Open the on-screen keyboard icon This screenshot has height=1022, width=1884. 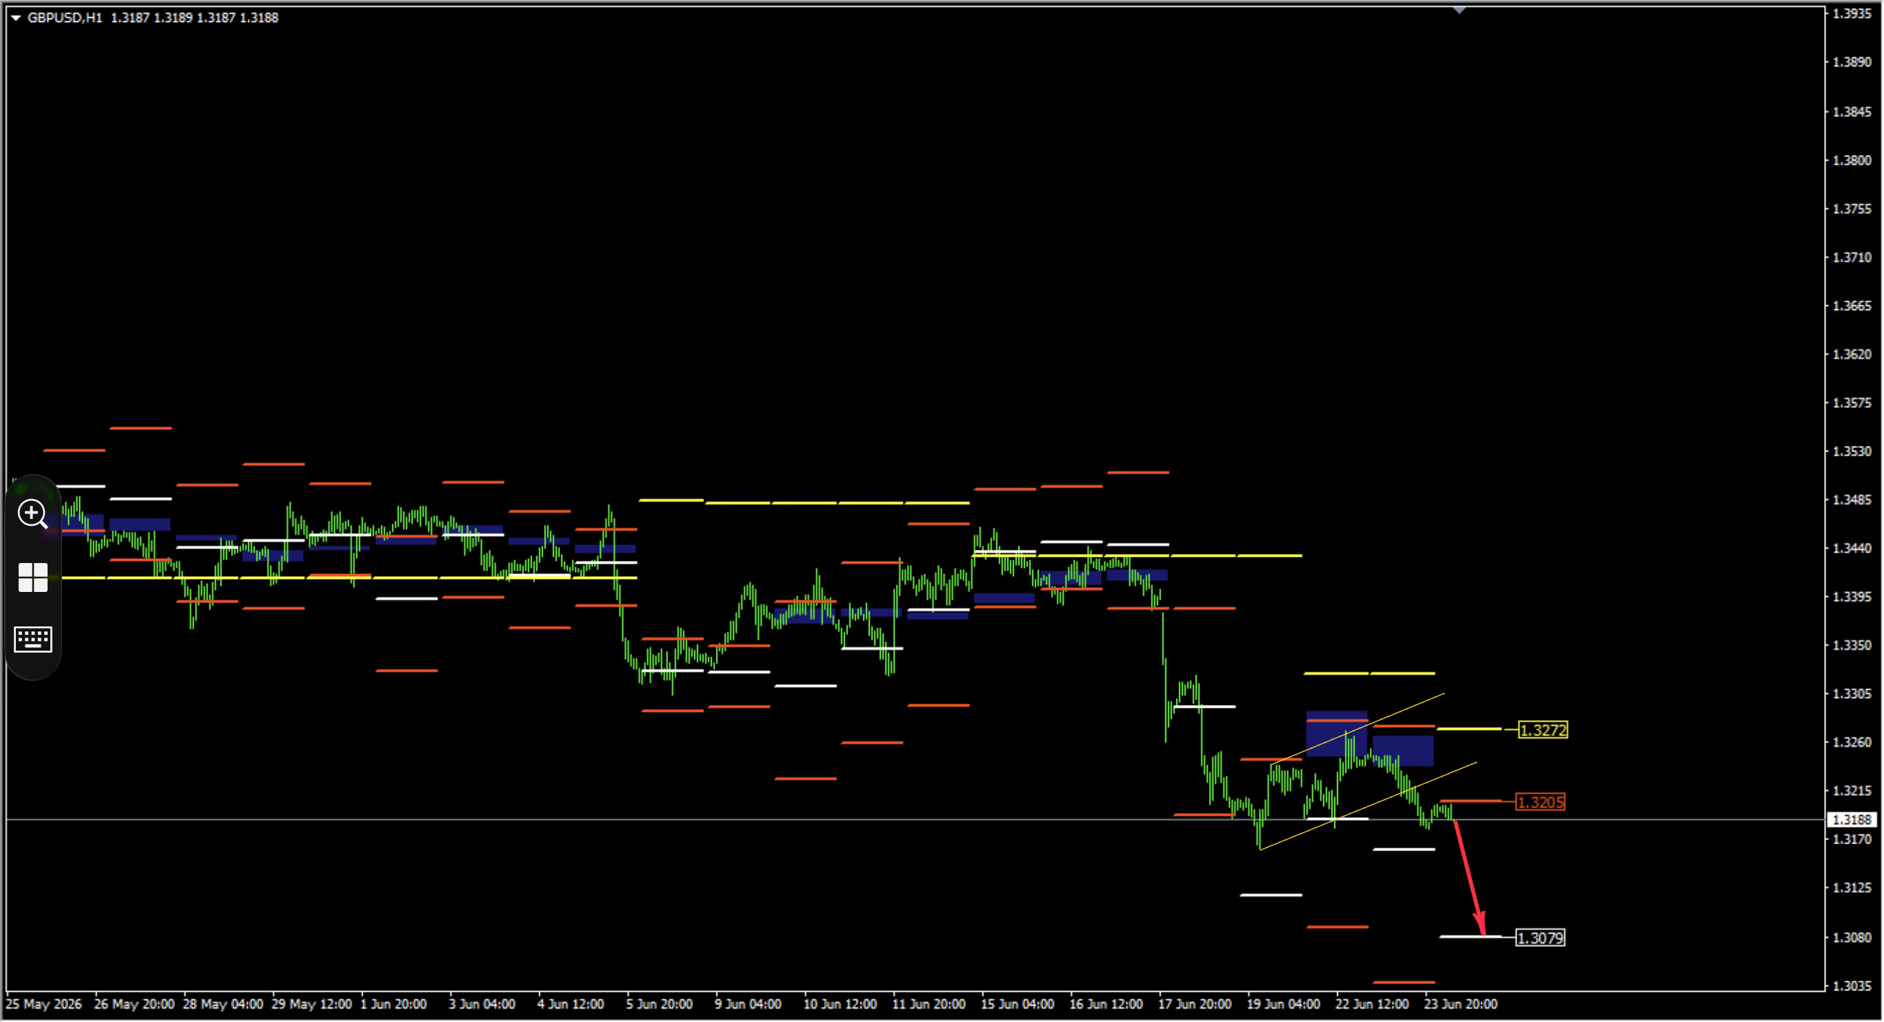[x=33, y=640]
